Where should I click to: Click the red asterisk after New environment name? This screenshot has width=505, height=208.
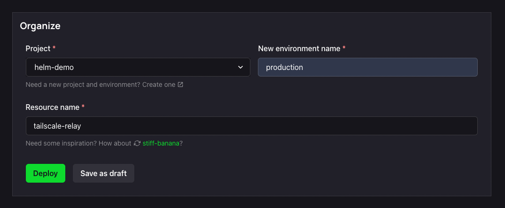click(x=344, y=47)
